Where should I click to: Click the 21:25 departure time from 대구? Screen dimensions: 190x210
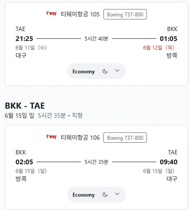coord(24,39)
